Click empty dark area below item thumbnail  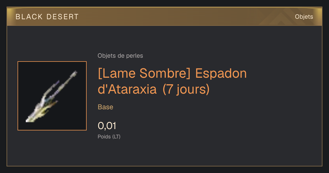tap(52, 148)
